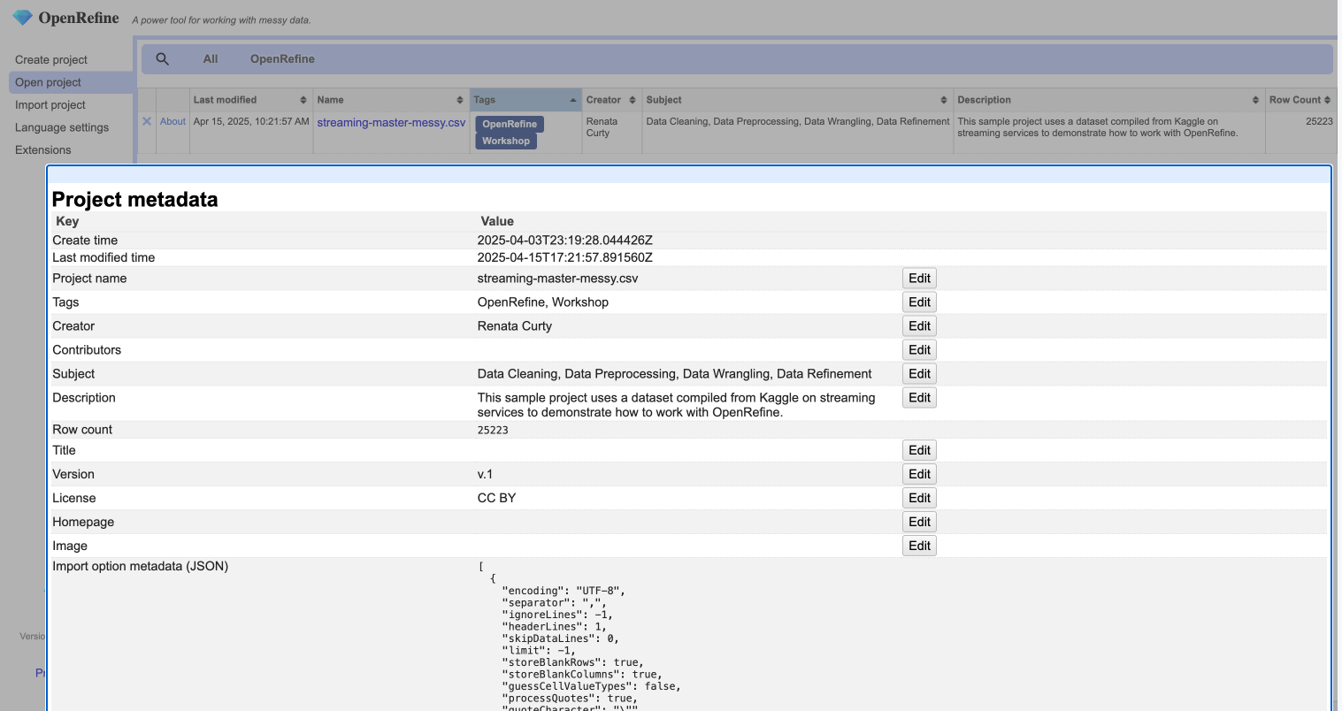Click the "storeBlankRows": true JSON line
This screenshot has height=711, width=1342.
(572, 662)
